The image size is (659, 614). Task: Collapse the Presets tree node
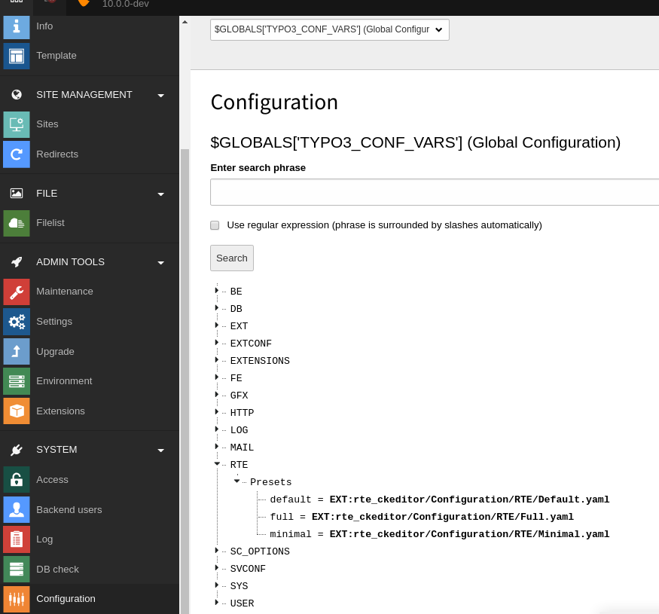coord(236,481)
